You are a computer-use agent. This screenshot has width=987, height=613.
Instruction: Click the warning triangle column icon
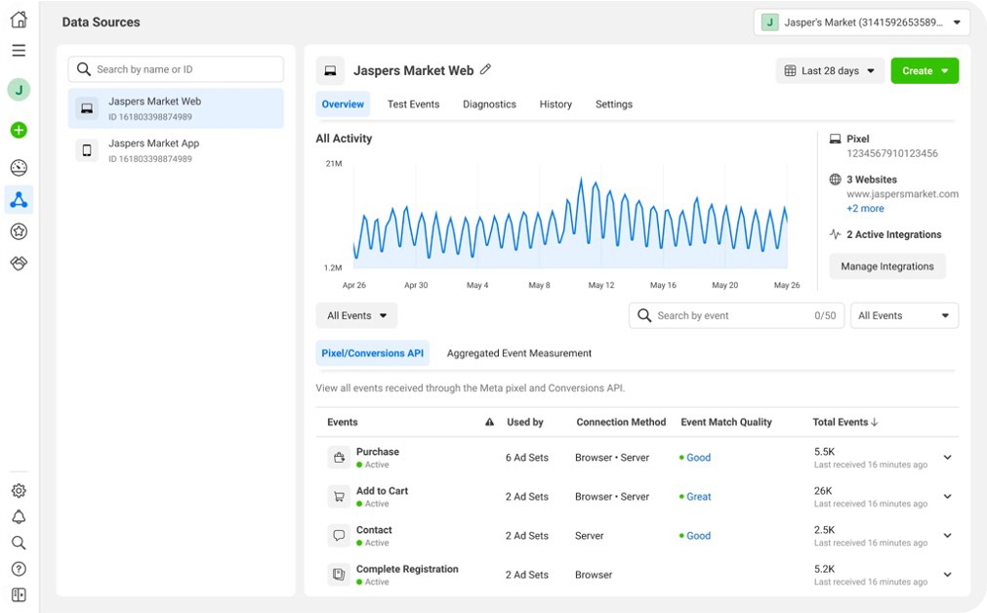click(x=489, y=423)
